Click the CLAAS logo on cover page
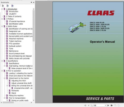 pos(101,13)
